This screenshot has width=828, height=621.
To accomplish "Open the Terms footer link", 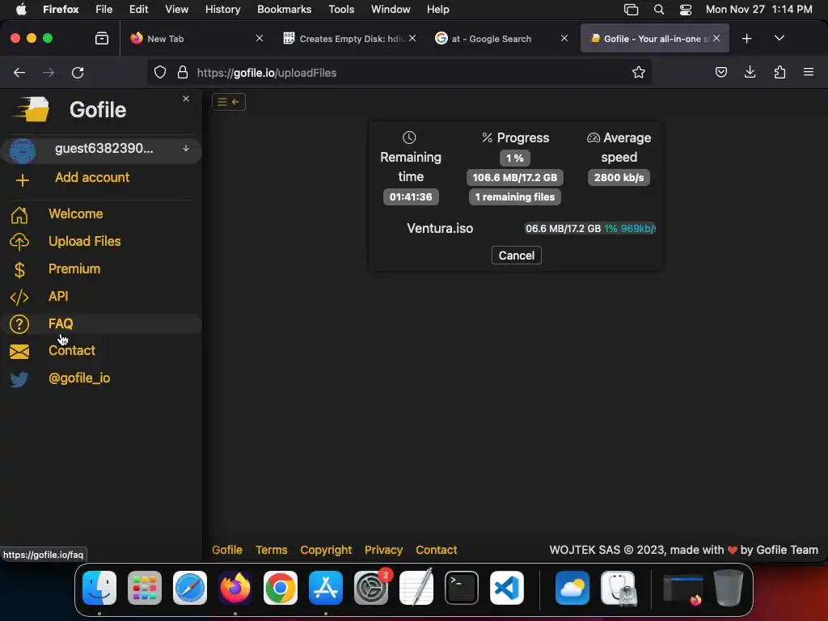I will [x=272, y=550].
